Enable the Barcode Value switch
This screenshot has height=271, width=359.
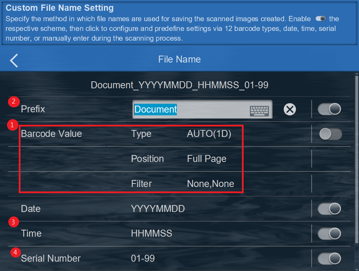(x=329, y=134)
